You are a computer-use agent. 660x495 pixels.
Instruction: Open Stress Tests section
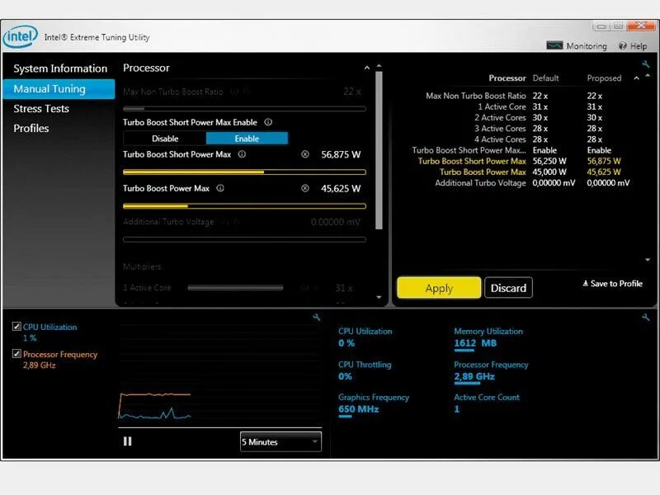tap(41, 109)
